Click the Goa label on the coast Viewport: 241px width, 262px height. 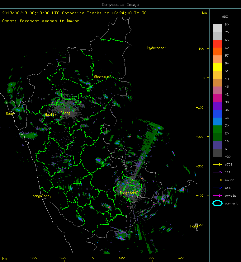click(9, 114)
